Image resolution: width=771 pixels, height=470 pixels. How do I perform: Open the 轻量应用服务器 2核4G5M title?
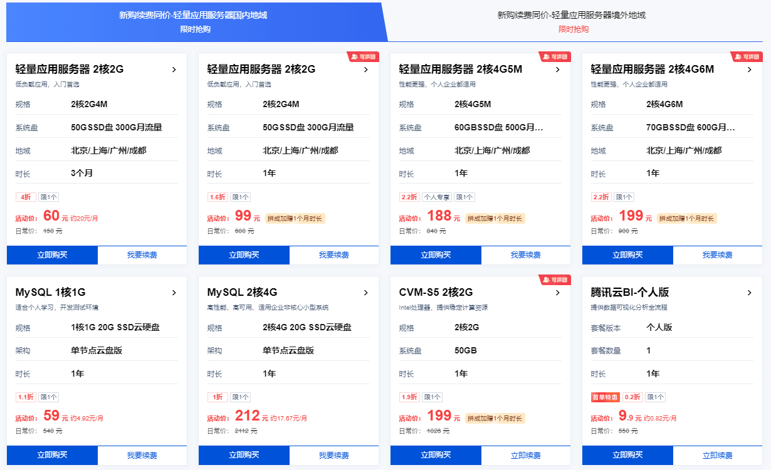[x=461, y=69]
